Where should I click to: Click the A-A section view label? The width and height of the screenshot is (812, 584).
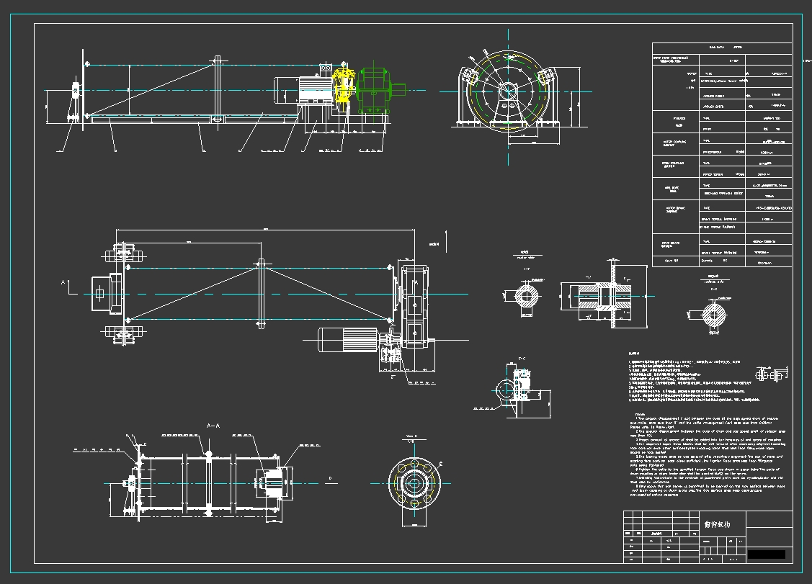[213, 426]
